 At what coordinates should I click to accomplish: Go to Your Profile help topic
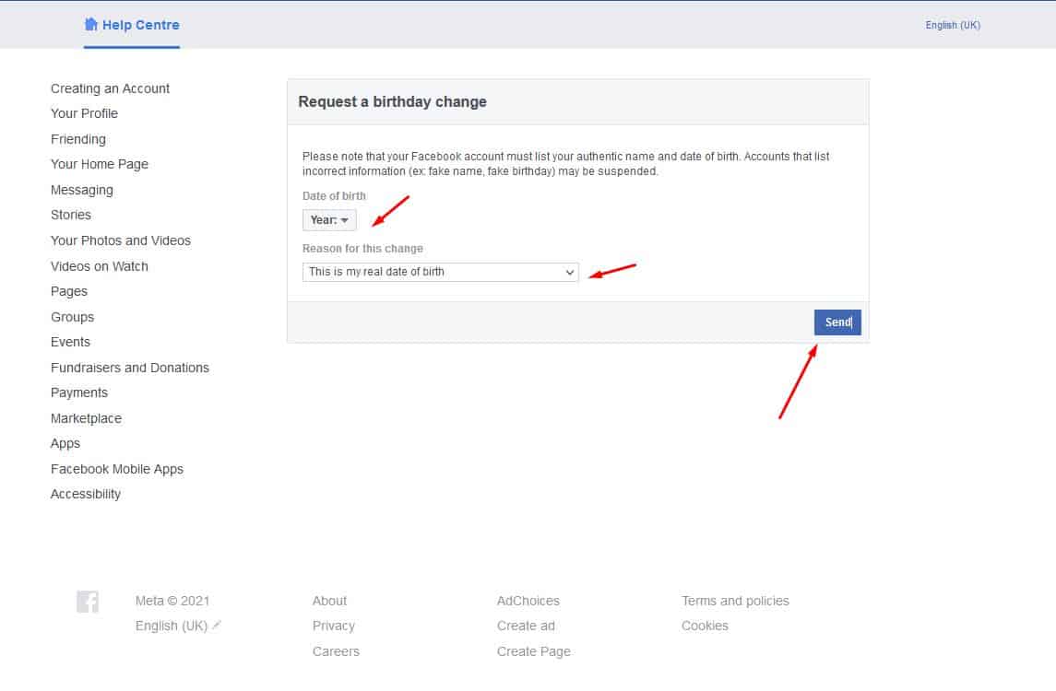84,113
